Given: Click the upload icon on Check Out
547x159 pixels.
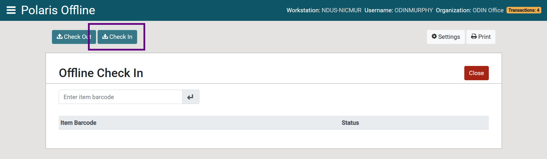Looking at the screenshot, I should point(60,37).
